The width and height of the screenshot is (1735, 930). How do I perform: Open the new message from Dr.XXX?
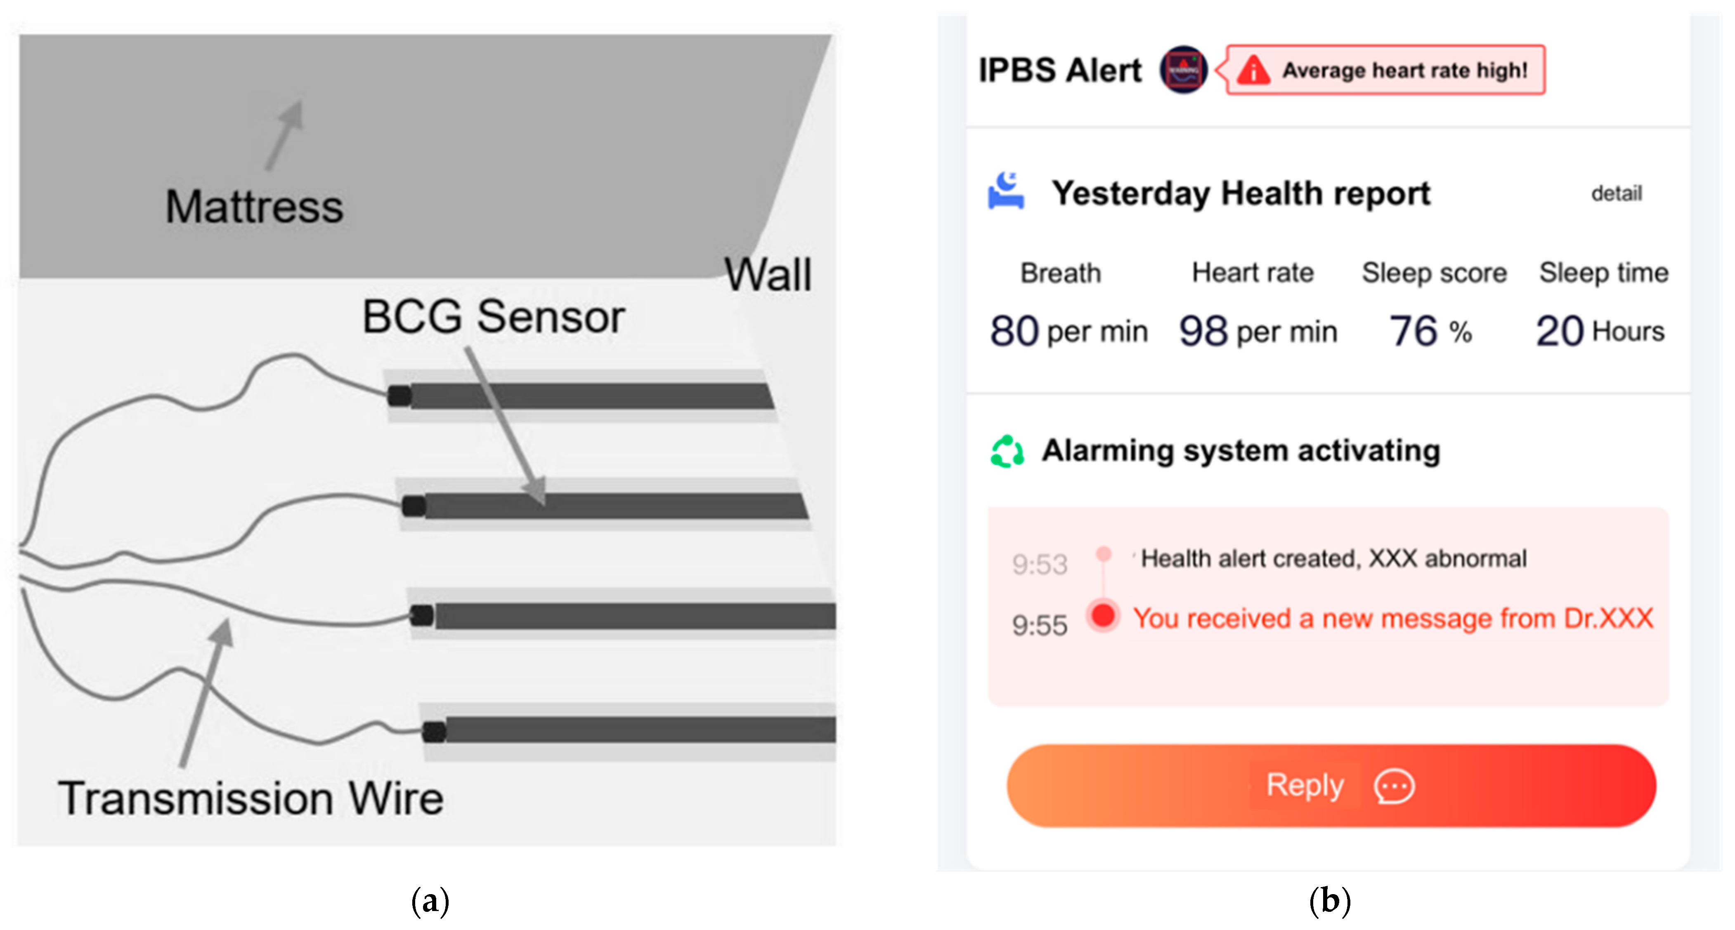click(1392, 619)
